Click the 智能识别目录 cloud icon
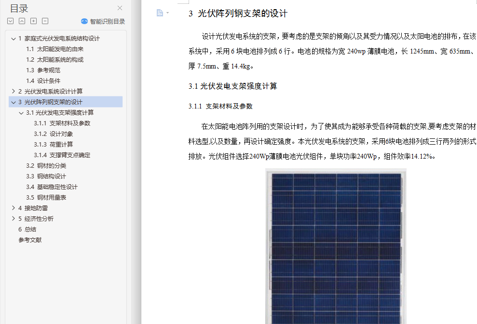This screenshot has width=477, height=324. pyautogui.click(x=84, y=21)
